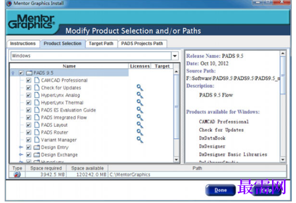Select the Product Selection tab

[x=63, y=44]
